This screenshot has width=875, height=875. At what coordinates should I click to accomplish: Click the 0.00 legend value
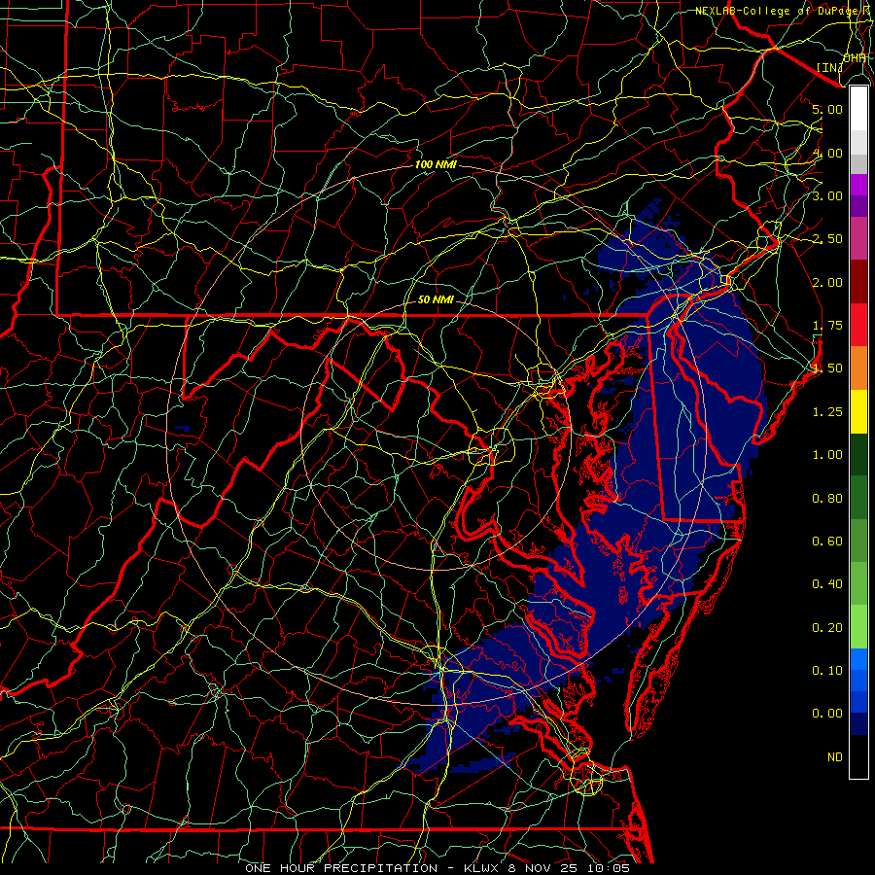[x=827, y=714]
